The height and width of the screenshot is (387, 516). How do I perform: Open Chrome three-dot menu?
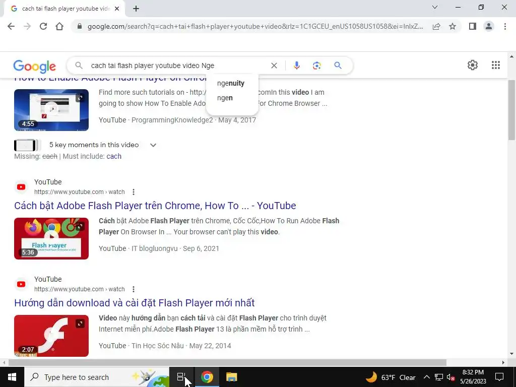coord(505,26)
